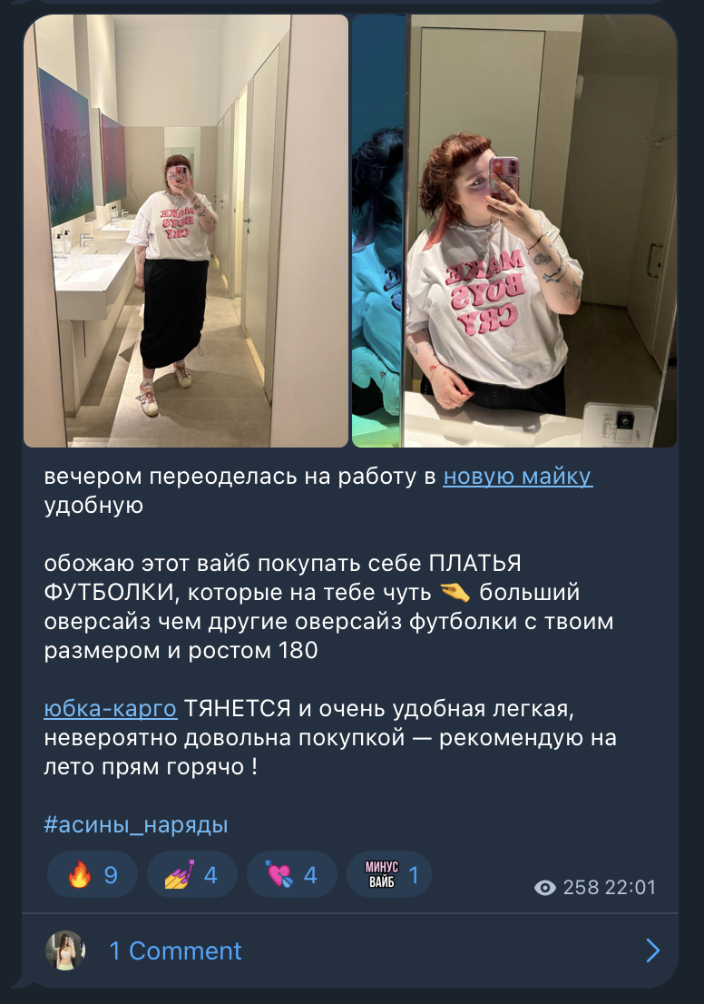The width and height of the screenshot is (704, 1004).
Task: Click the fire emoji icon
Action: [79, 875]
